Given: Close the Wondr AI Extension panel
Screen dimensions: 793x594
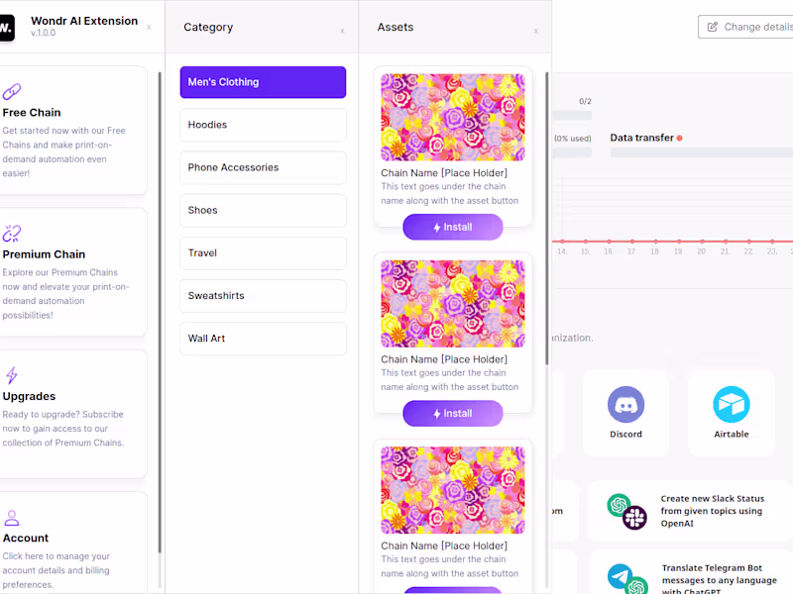Looking at the screenshot, I should (149, 28).
